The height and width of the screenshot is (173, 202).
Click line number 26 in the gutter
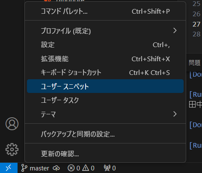click(x=196, y=14)
